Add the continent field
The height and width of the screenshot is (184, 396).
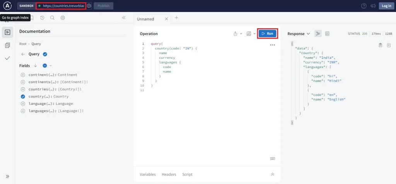(23, 75)
